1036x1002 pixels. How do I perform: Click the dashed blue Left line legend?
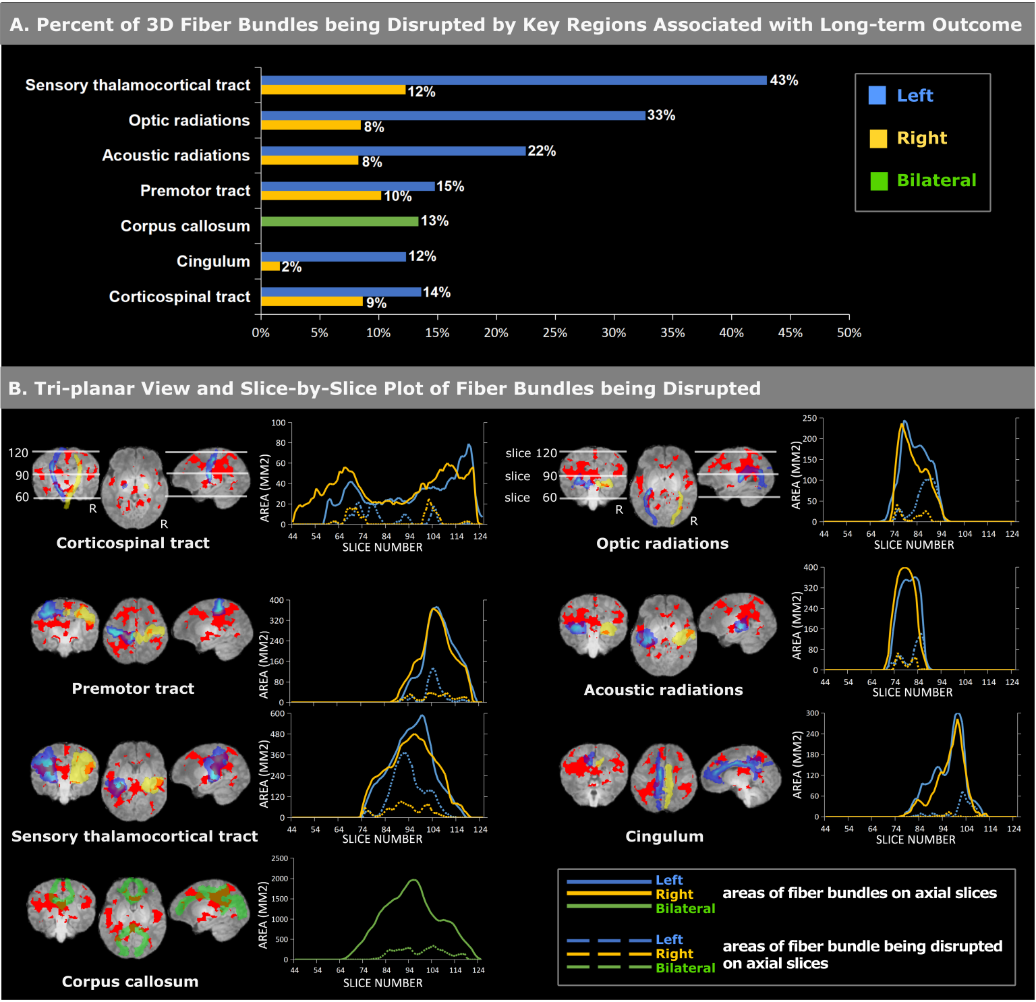click(608, 939)
